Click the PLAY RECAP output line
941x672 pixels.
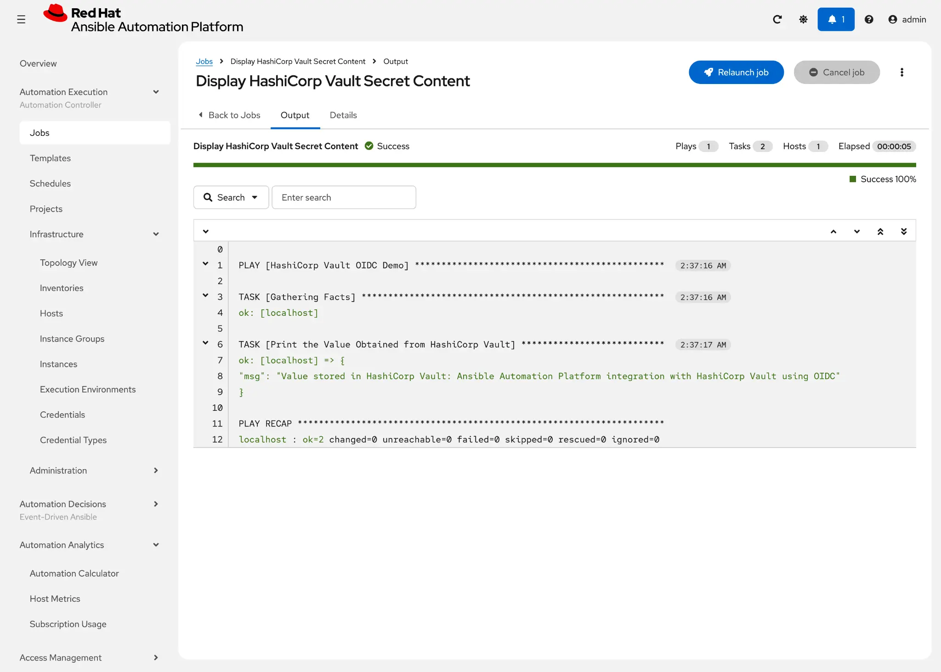click(451, 423)
